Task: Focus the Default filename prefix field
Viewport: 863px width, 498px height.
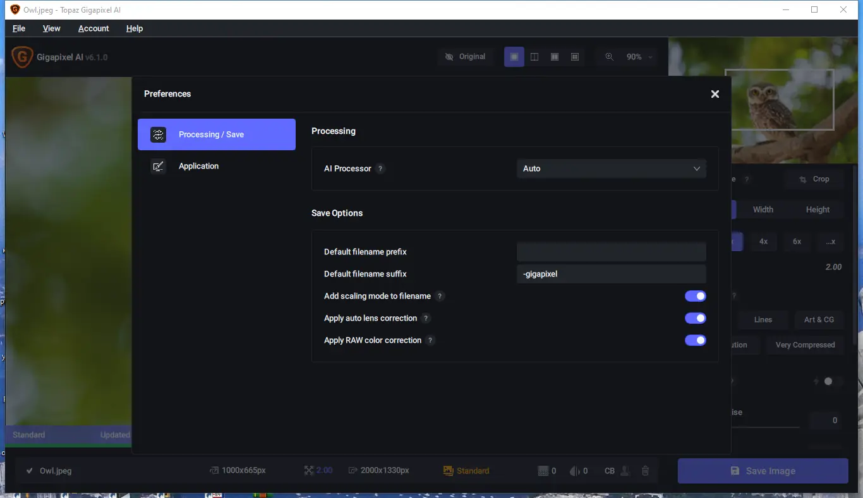Action: click(612, 252)
